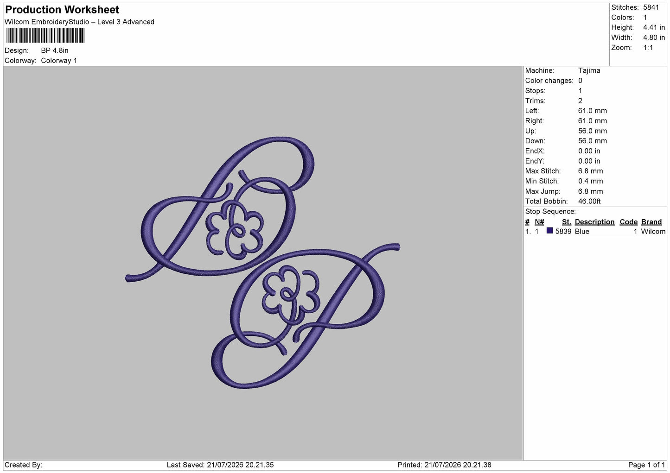The height and width of the screenshot is (473, 670).
Task: Click the Up value 56.0 mm
Action: [x=592, y=131]
